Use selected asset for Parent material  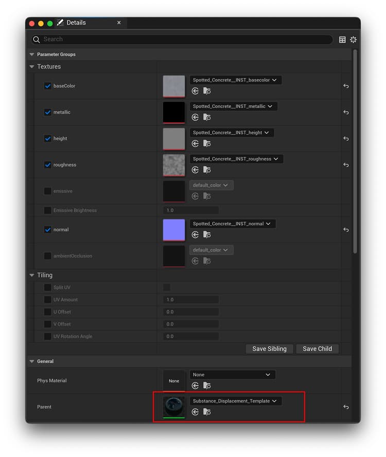tap(195, 412)
